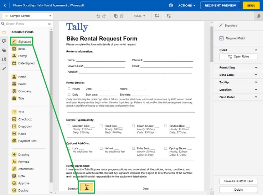Delete the selected field
The image size is (263, 195).
pyautogui.click(x=238, y=190)
